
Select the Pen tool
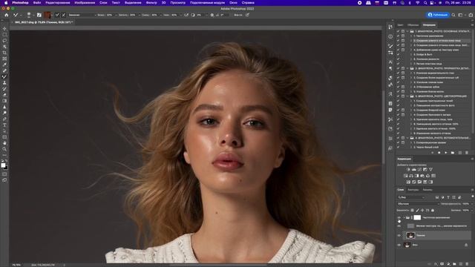[x=4, y=119]
